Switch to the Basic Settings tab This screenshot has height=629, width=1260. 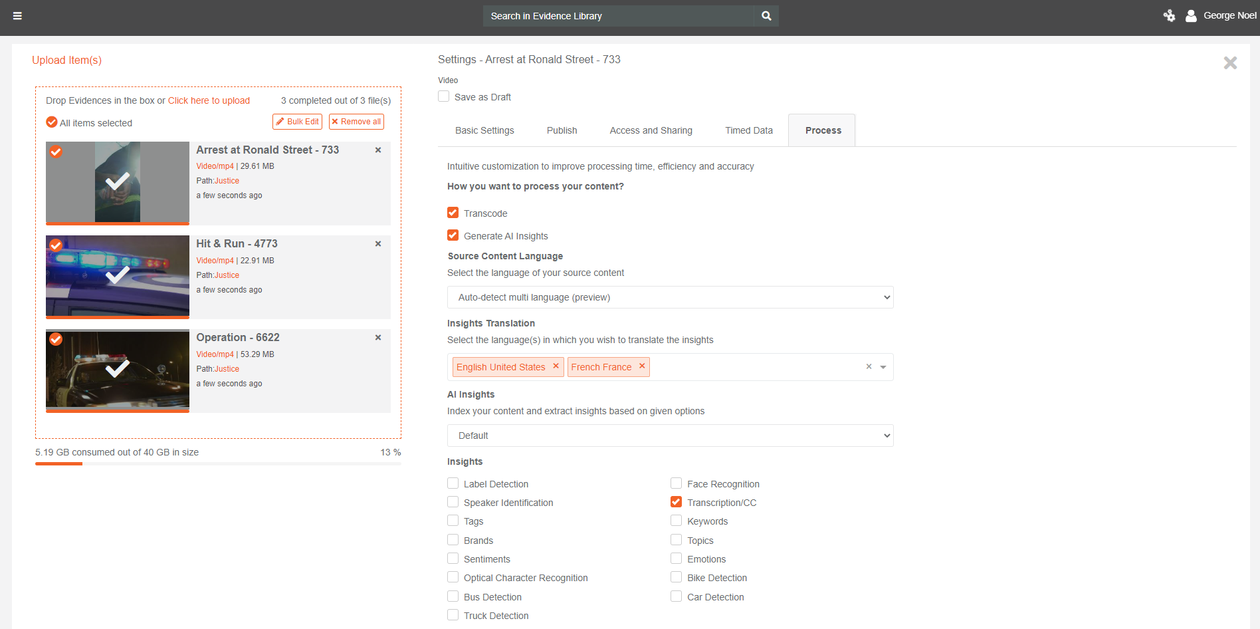click(484, 130)
